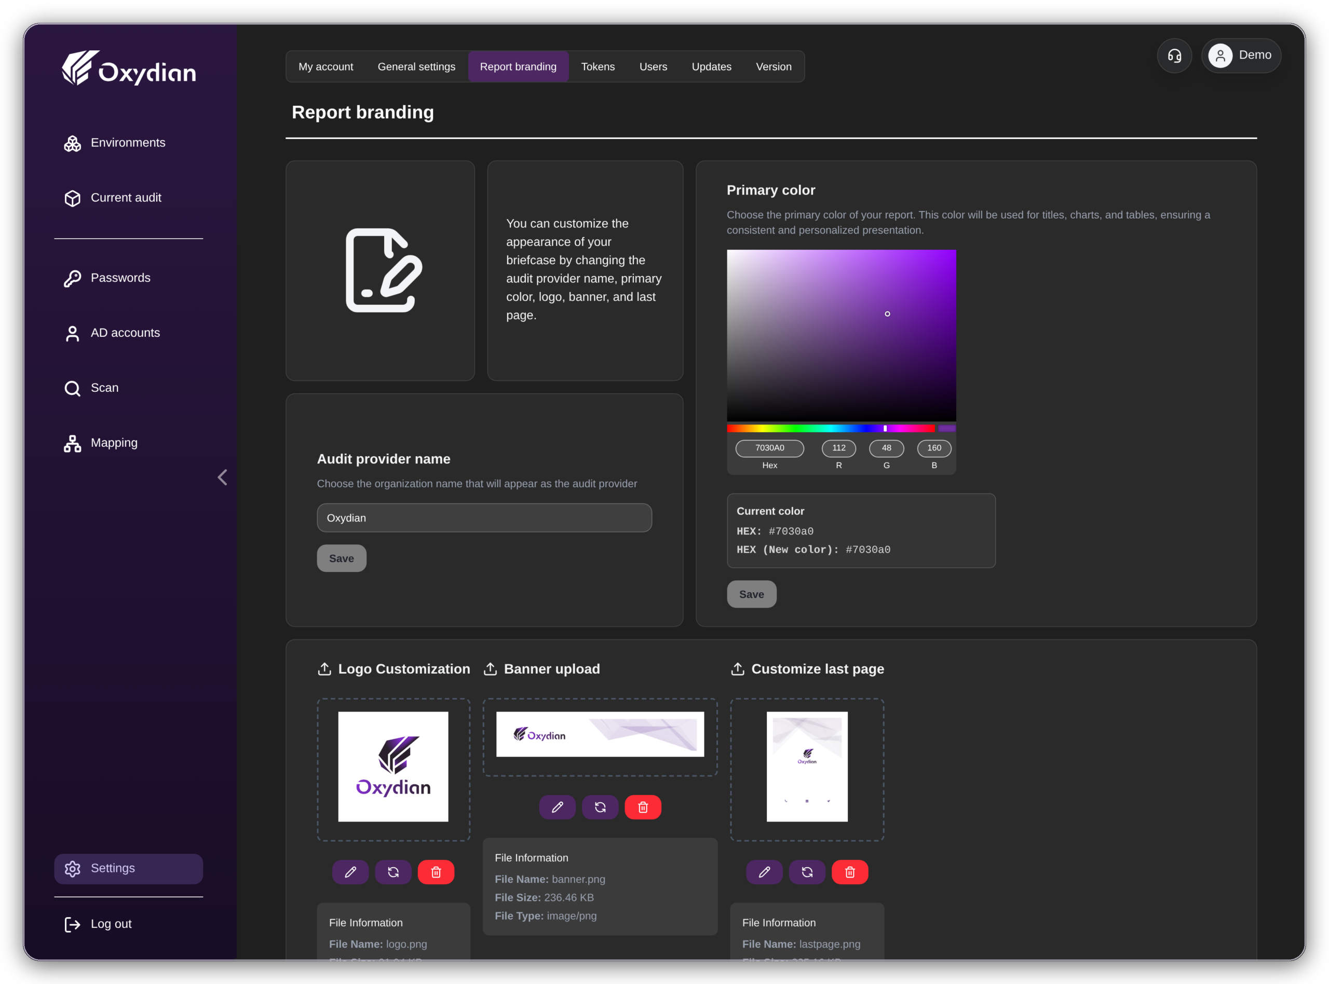Viewport: 1329px width, 984px height.
Task: Open the Tokens tab
Action: (x=598, y=67)
